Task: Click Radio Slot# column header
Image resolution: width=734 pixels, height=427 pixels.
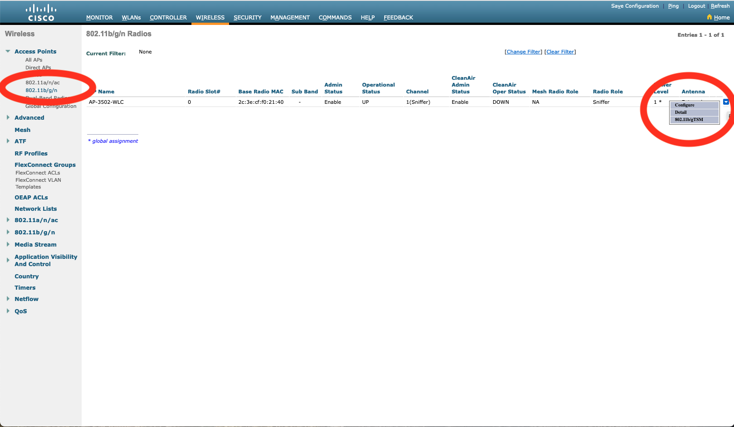Action: (x=204, y=92)
